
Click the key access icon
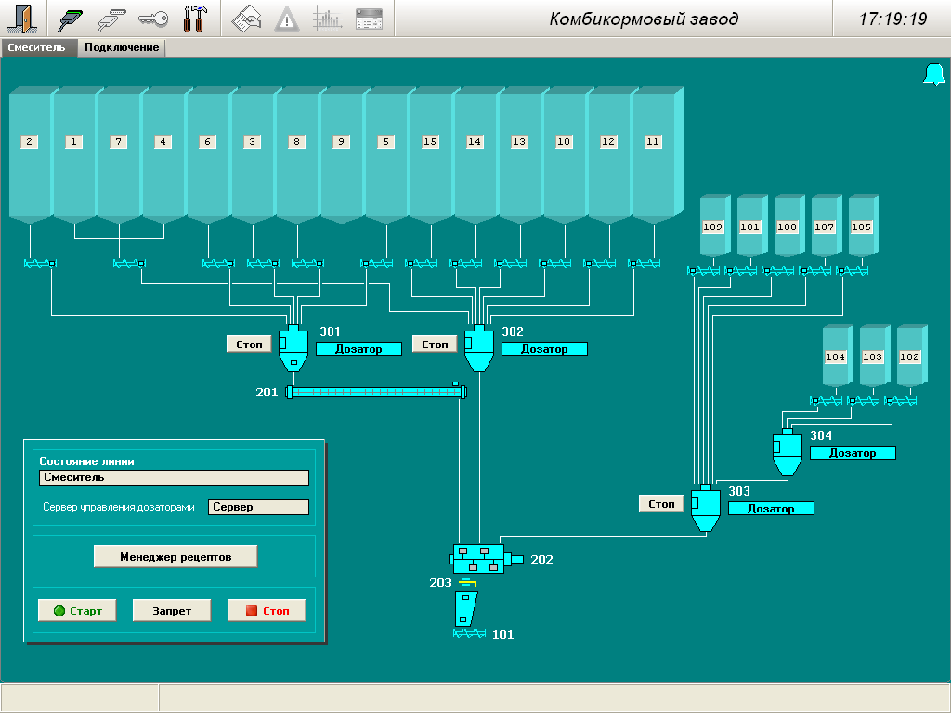(152, 19)
